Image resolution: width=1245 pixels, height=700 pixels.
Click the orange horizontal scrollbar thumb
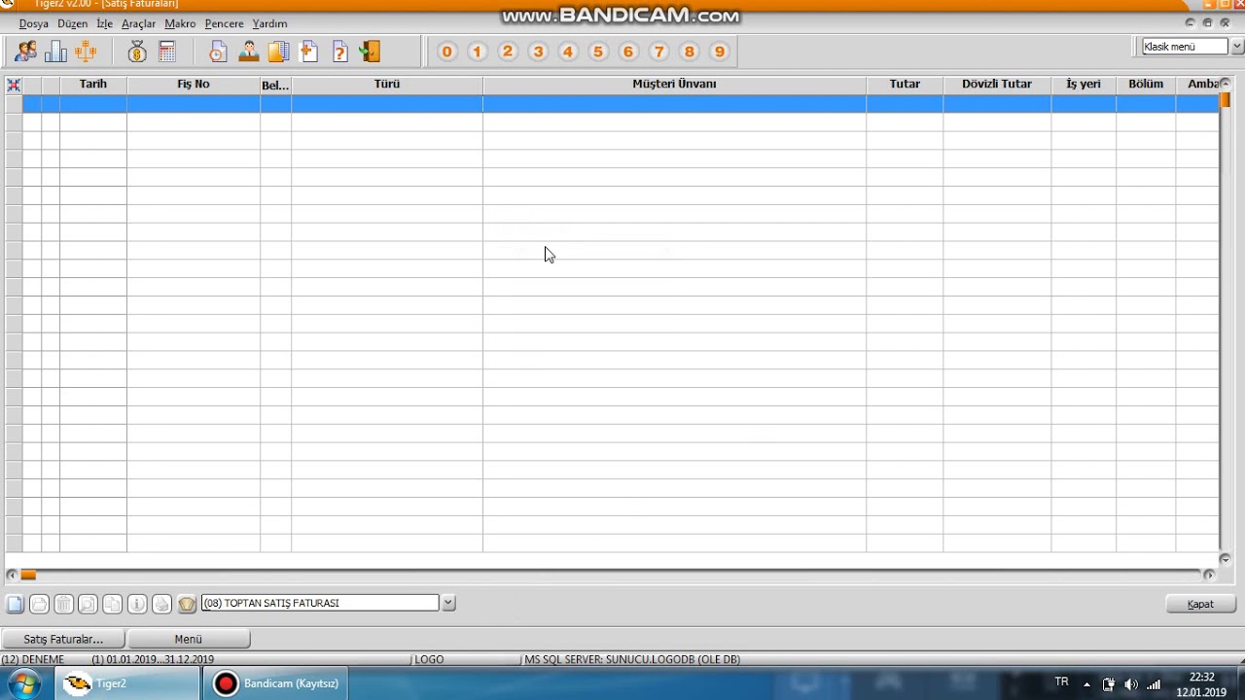click(x=28, y=575)
